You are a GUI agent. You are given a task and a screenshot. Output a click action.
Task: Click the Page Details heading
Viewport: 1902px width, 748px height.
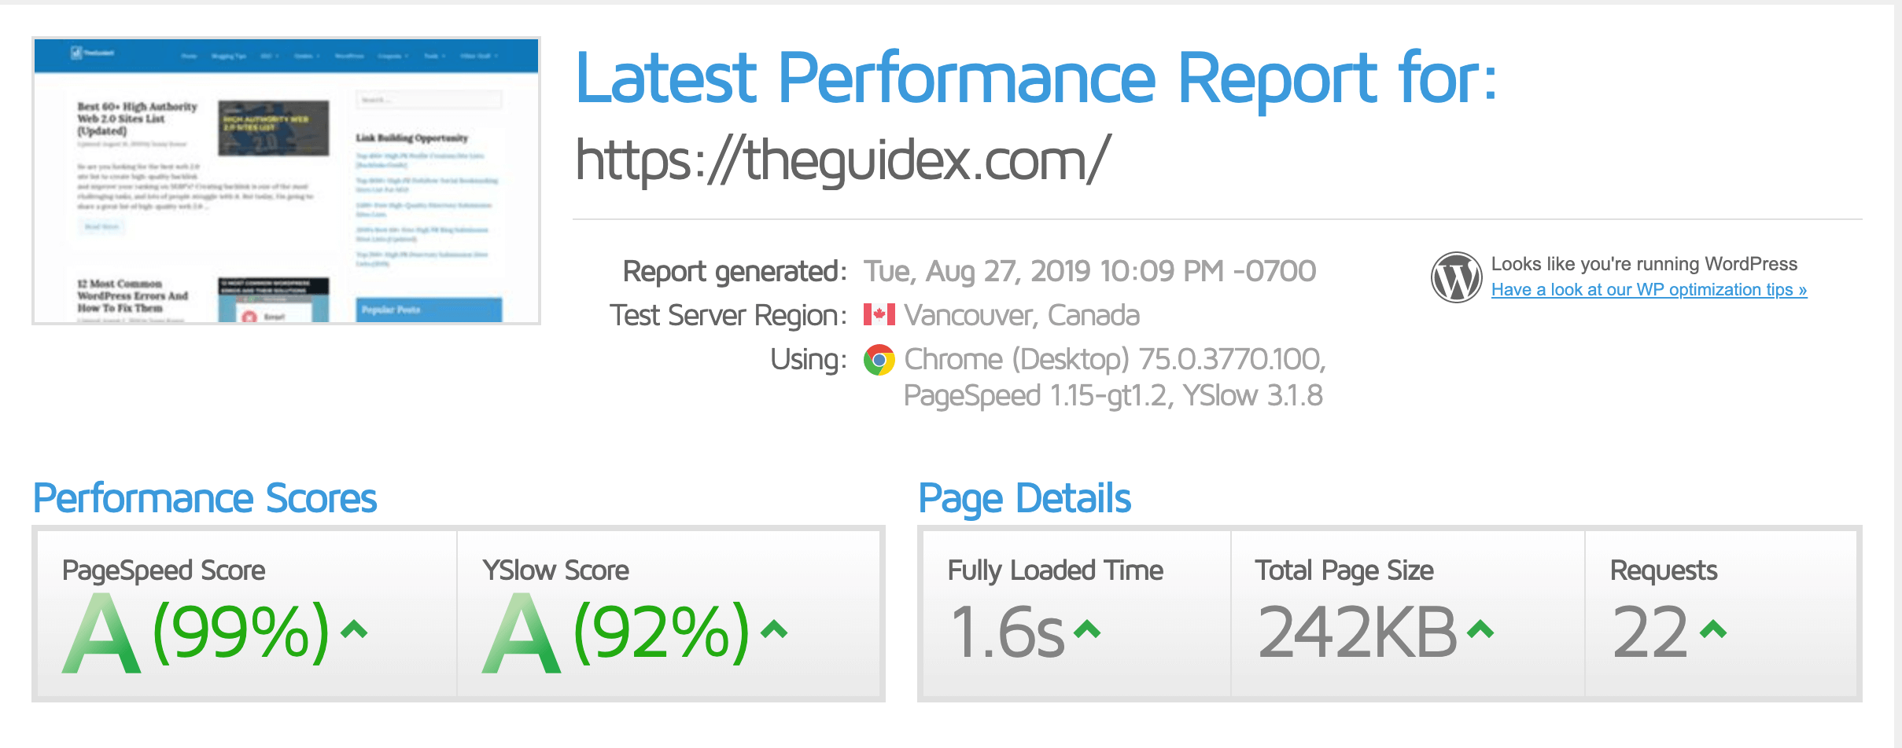point(1025,499)
